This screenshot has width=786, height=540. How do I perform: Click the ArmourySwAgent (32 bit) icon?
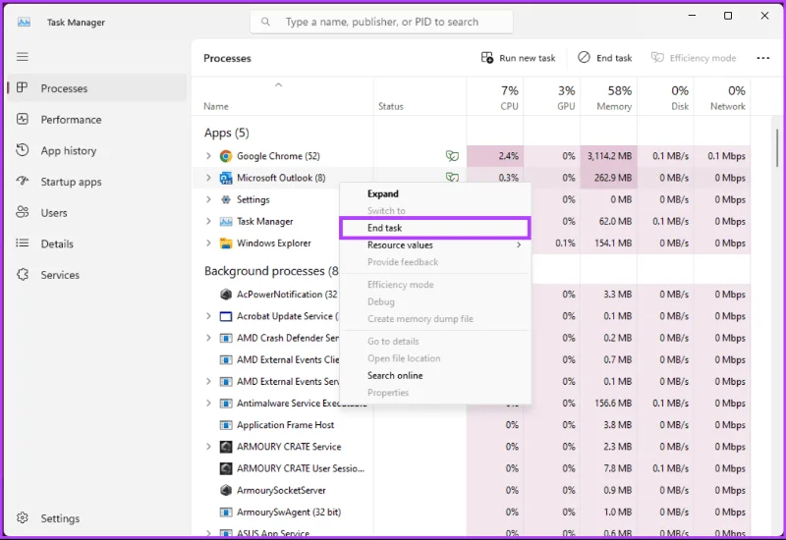point(226,513)
